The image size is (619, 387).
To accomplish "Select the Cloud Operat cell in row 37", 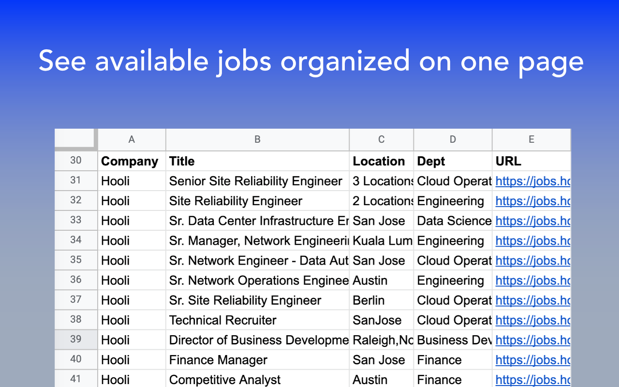I will coord(453,300).
